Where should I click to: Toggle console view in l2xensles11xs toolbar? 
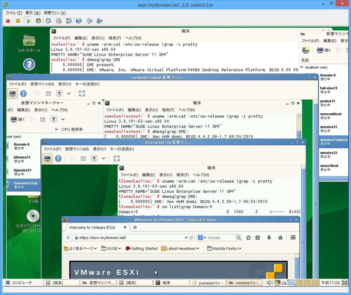click(x=47, y=158)
